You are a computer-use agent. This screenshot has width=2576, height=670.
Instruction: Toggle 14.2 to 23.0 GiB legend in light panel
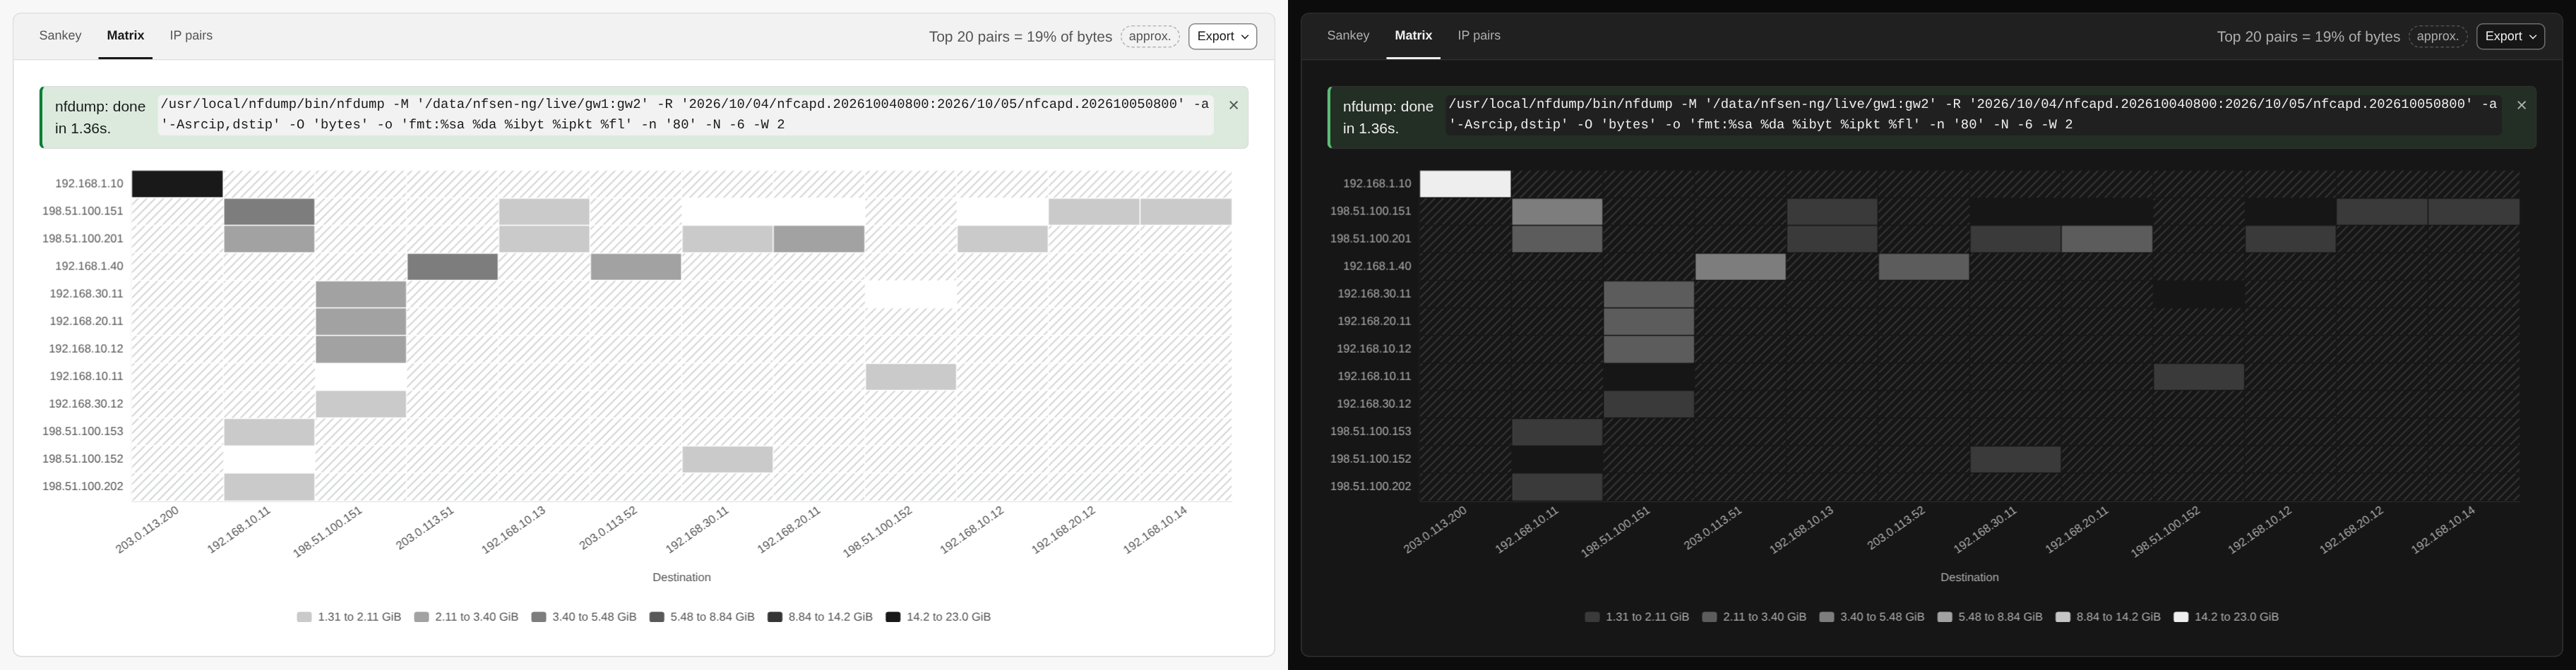tap(938, 617)
